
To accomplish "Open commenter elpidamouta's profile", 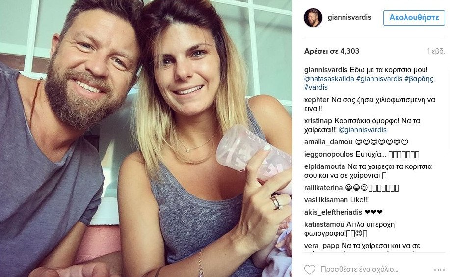I will tap(324, 166).
